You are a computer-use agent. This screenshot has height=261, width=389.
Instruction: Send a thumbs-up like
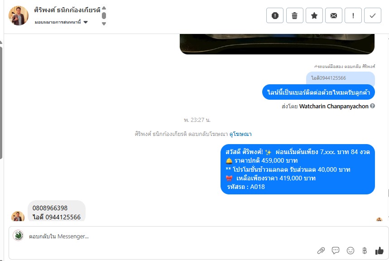coord(379,251)
